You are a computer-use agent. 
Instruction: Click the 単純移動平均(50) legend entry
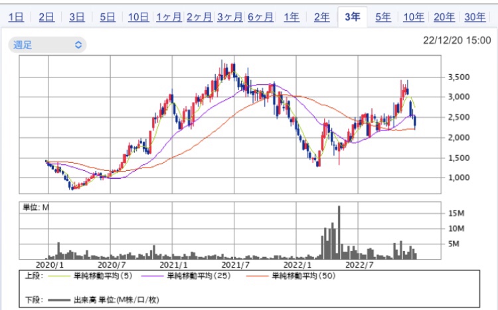(x=303, y=276)
